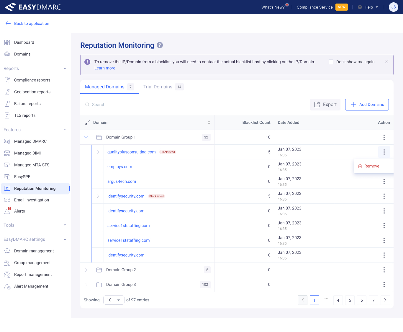Expand Domain Group 3 row
The height and width of the screenshot is (332, 403).
click(86, 285)
